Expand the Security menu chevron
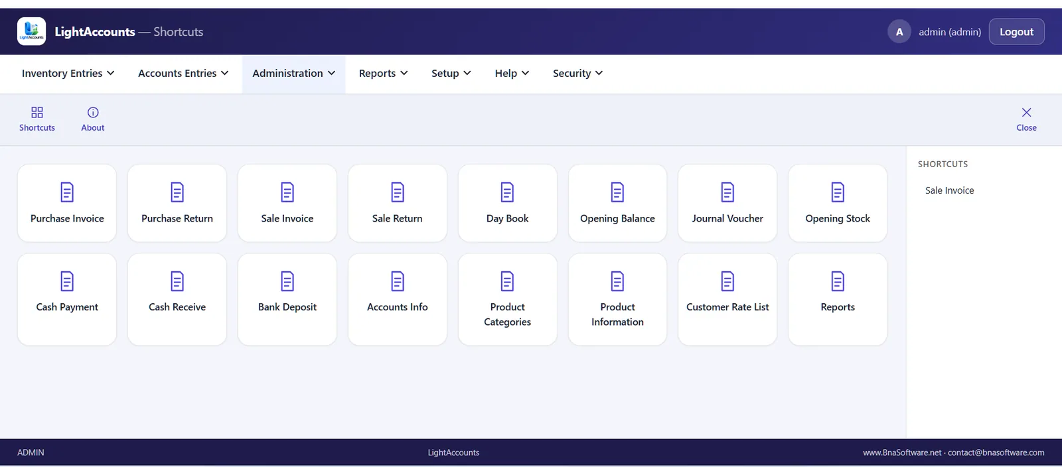Viewport: 1062px width, 467px height. click(x=599, y=73)
